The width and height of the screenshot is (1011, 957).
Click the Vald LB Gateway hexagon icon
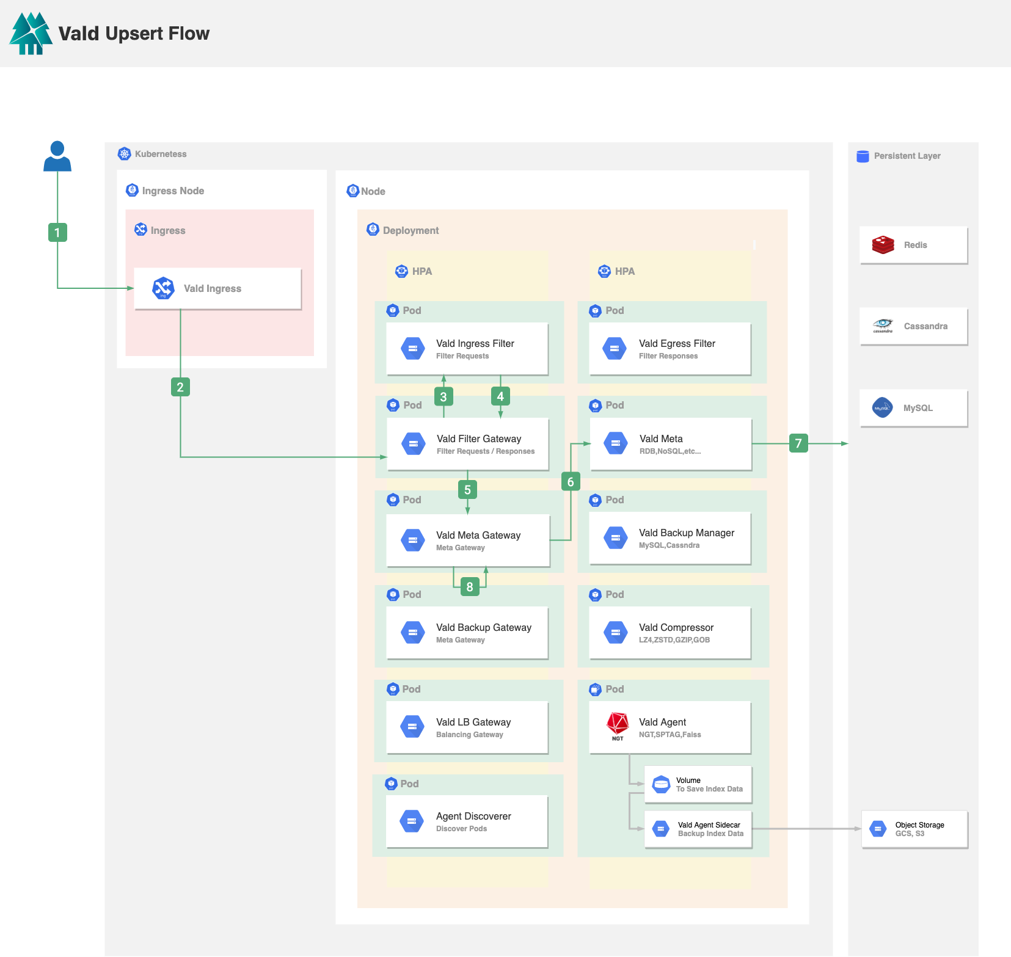[x=412, y=727]
